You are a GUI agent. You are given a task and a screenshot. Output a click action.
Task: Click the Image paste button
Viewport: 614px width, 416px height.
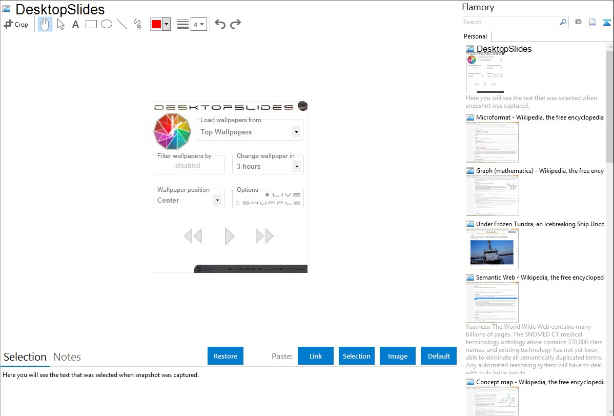point(397,356)
